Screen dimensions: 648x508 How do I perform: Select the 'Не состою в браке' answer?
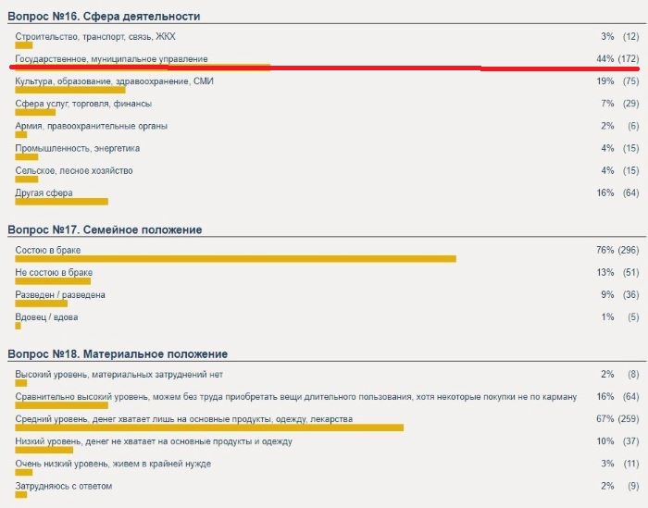[54, 273]
